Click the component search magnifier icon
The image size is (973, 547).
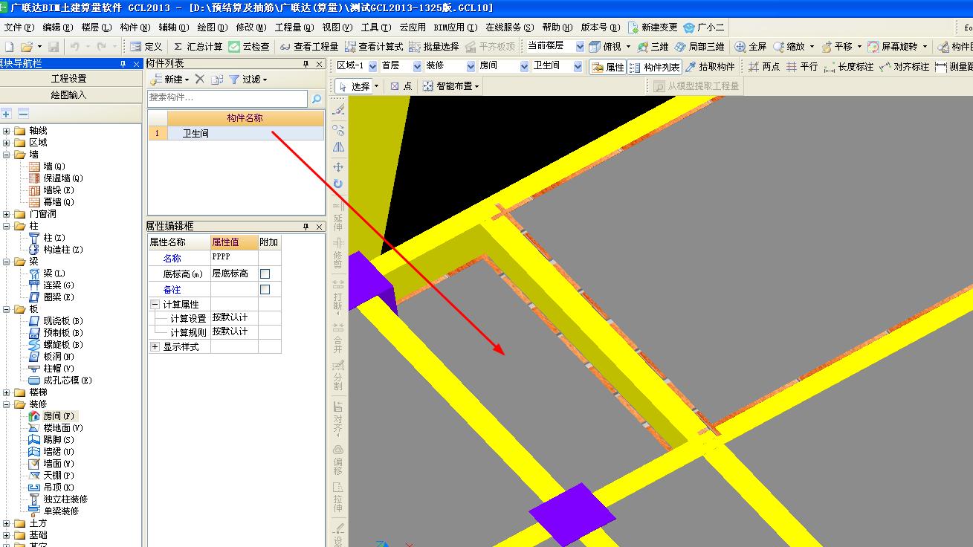(x=317, y=98)
